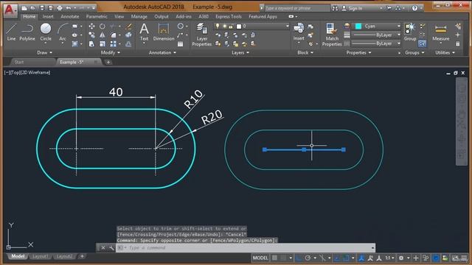Viewport: 472px width, 265px height.
Task: Open the Cyan object color dropdown
Action: [376, 26]
